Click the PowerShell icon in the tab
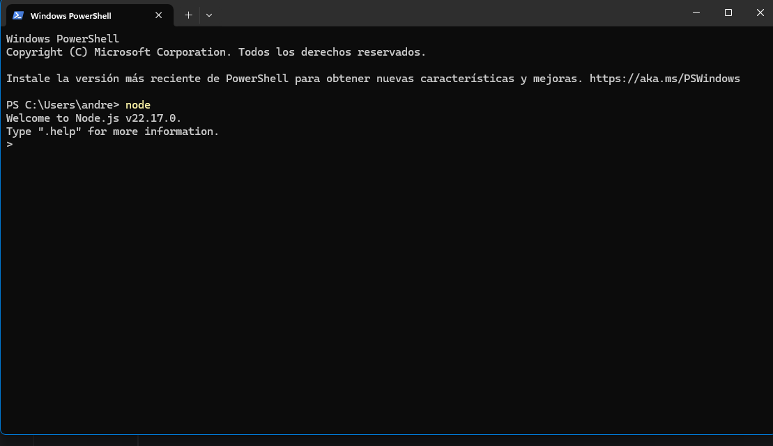Viewport: 773px width, 446px height. pyautogui.click(x=18, y=15)
